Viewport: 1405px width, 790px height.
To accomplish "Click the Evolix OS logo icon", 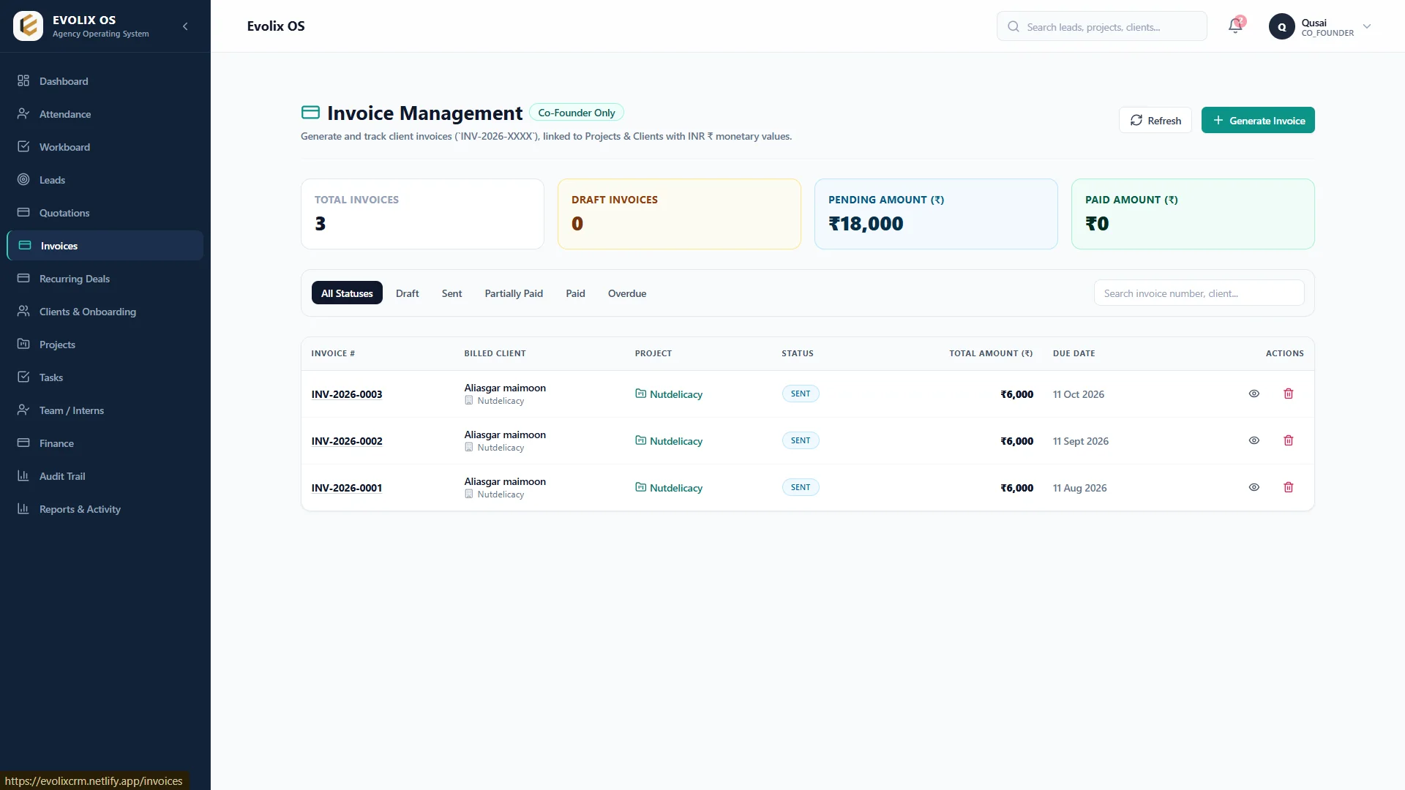I will pyautogui.click(x=29, y=26).
